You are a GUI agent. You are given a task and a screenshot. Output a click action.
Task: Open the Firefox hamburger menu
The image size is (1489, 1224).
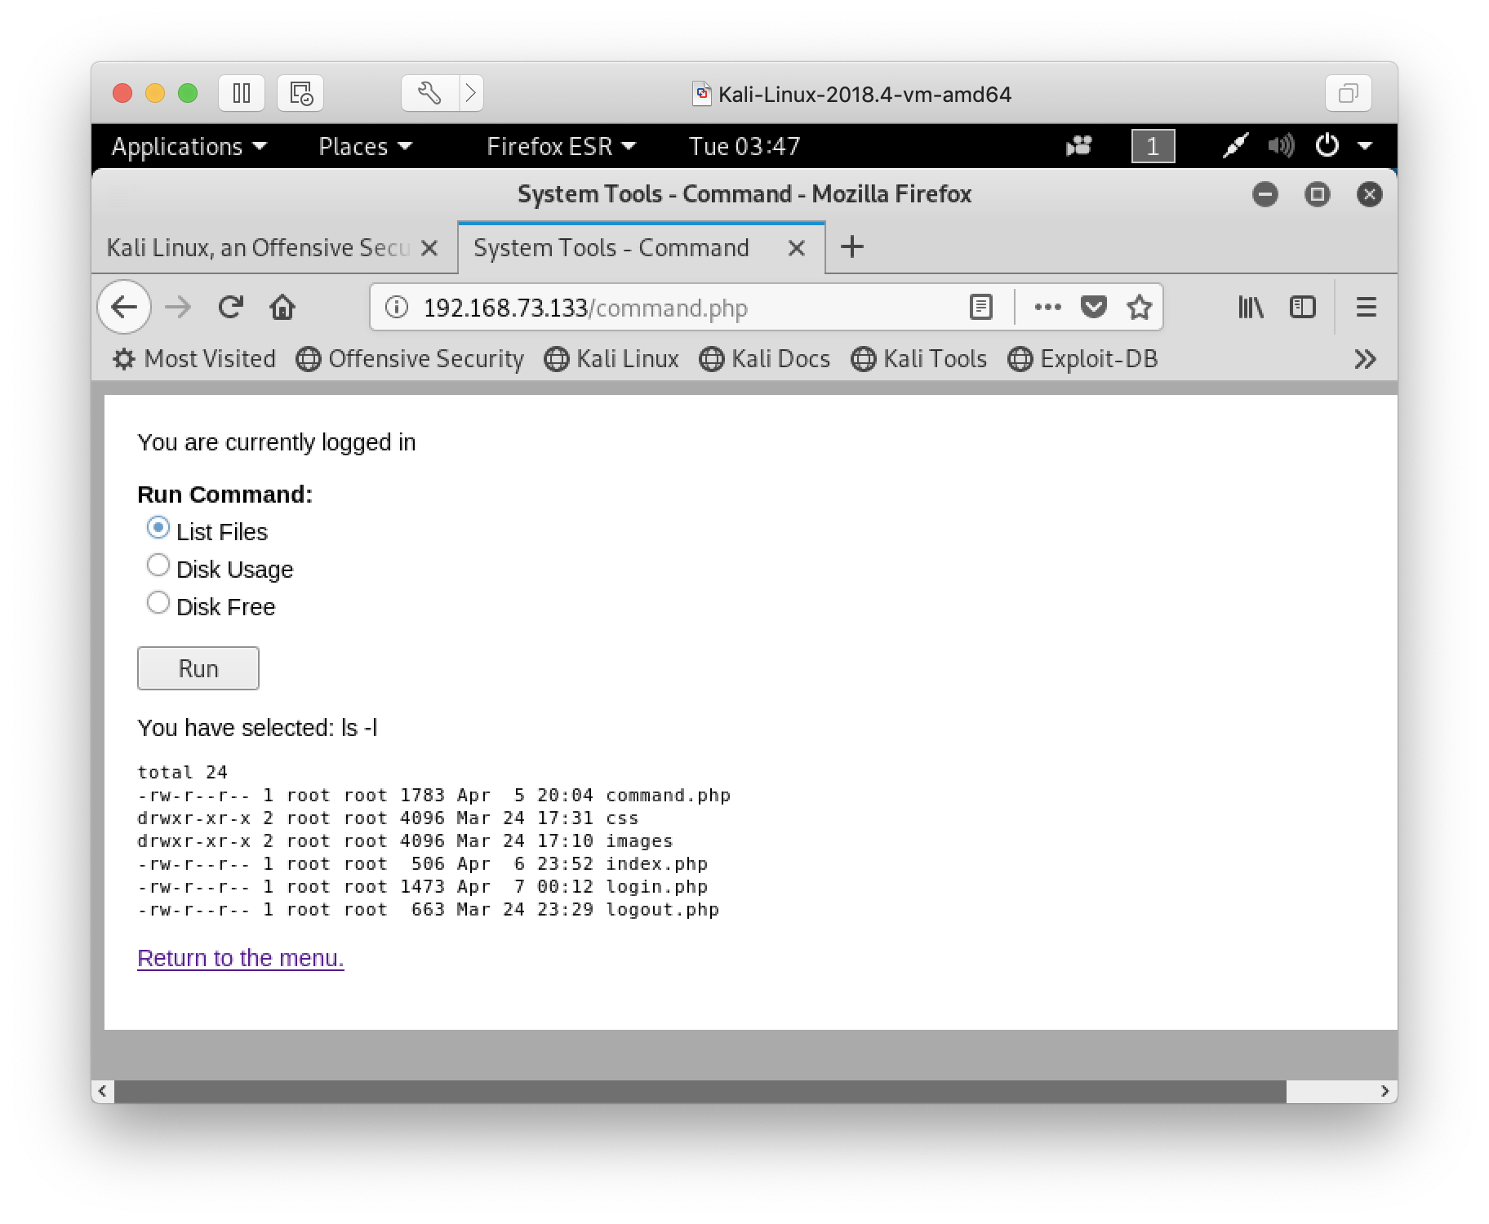[x=1366, y=308]
